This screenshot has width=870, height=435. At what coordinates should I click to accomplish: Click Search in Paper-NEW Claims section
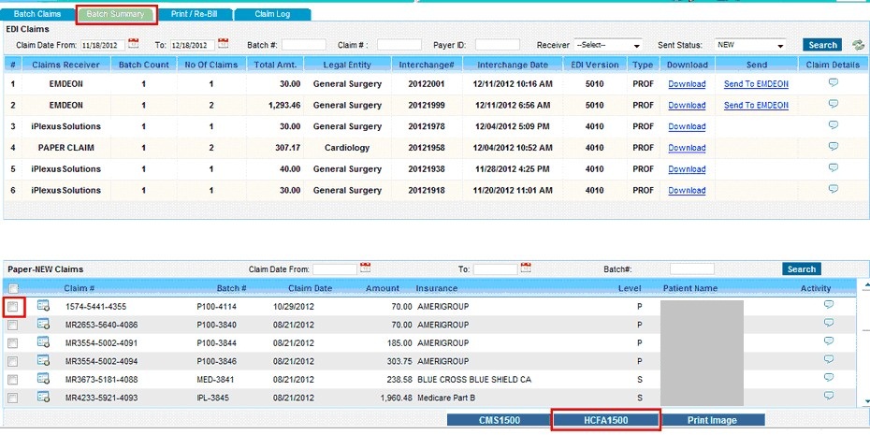(801, 269)
